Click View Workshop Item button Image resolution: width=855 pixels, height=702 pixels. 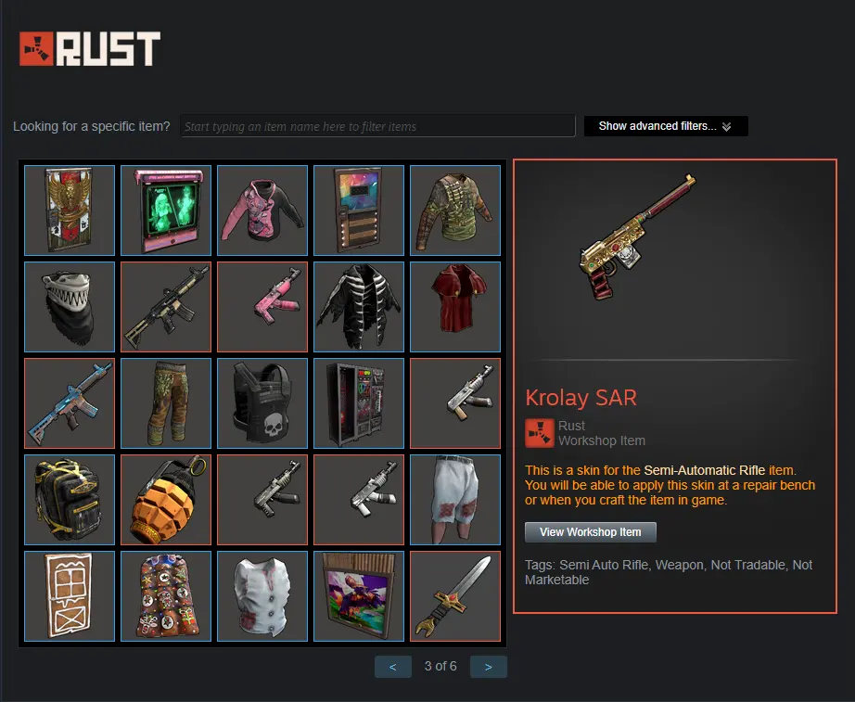click(x=591, y=531)
